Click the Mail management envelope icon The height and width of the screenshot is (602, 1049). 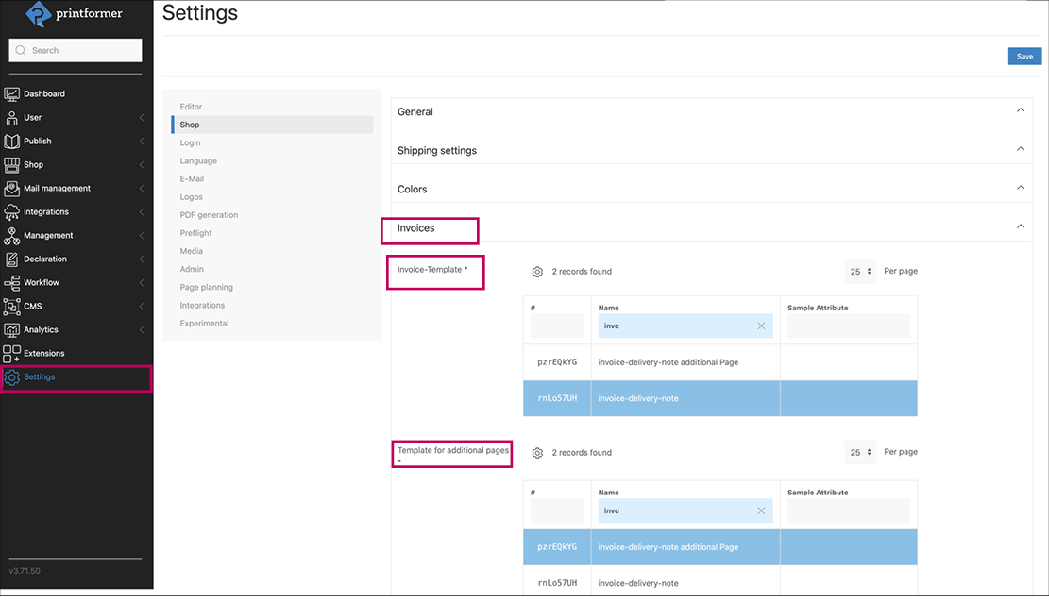[x=11, y=188]
